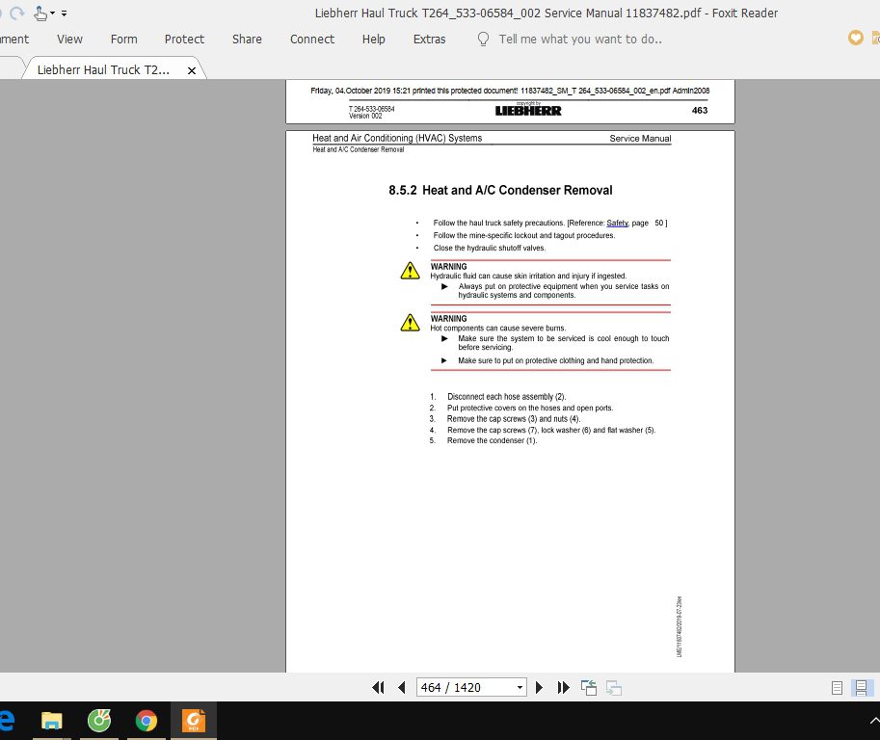Open the Extras menu
880x740 pixels.
(x=429, y=40)
